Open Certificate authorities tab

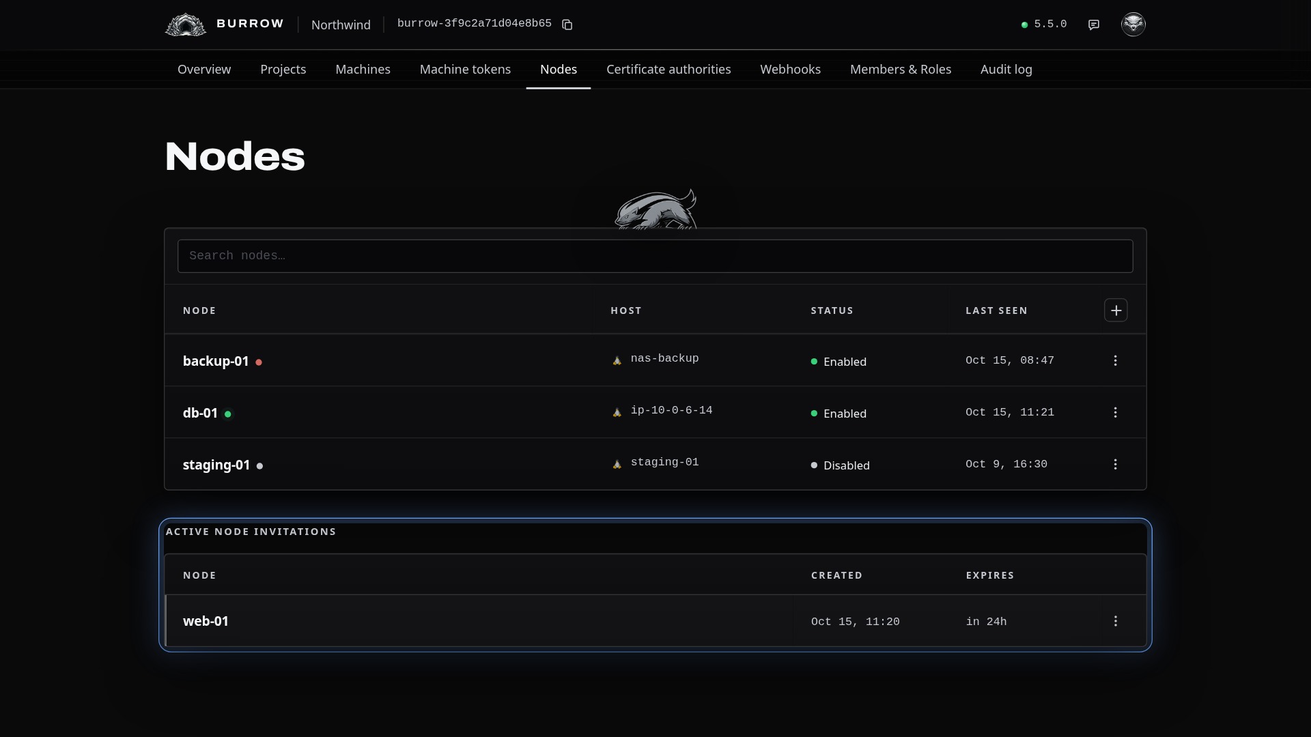pos(668,70)
